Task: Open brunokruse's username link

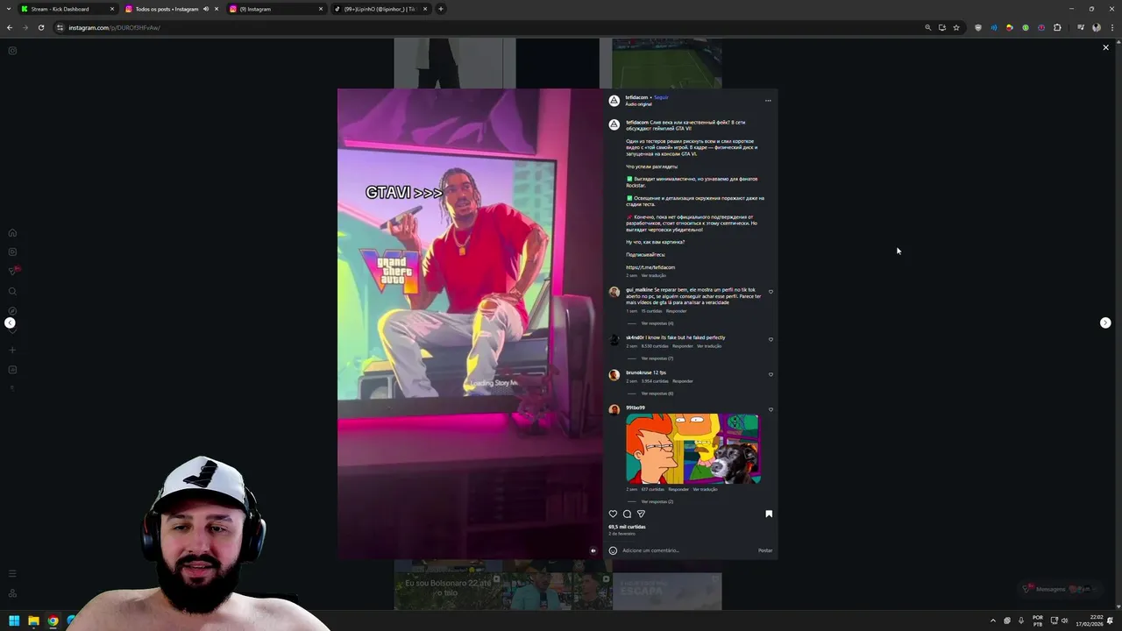Action: (638, 372)
